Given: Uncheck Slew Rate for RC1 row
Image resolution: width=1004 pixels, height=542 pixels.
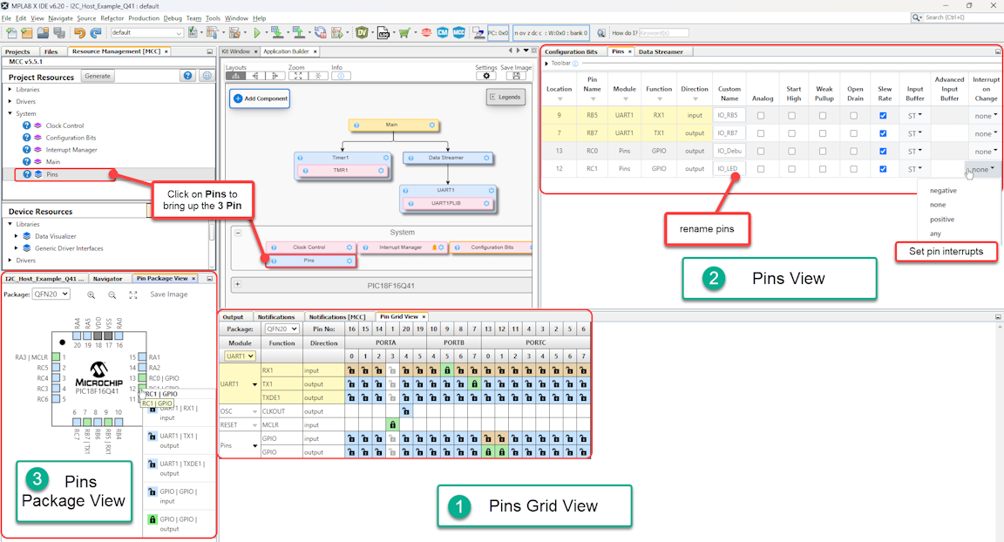Looking at the screenshot, I should [884, 169].
